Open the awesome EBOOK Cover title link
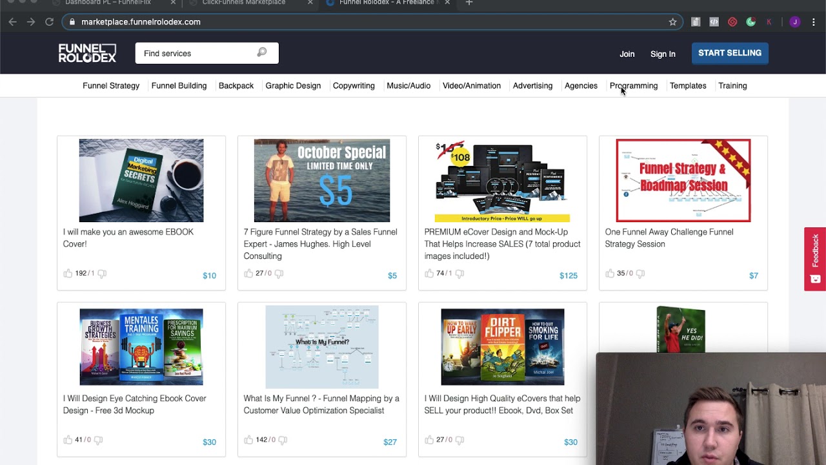The image size is (826, 465). pos(128,238)
